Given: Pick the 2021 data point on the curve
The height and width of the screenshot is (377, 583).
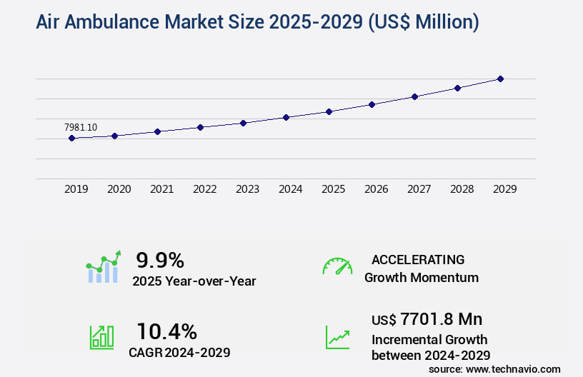Looking at the screenshot, I should pos(157,131).
